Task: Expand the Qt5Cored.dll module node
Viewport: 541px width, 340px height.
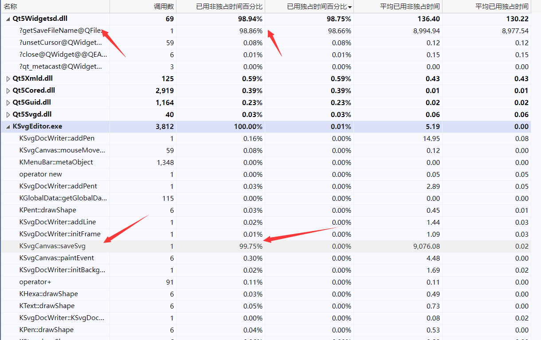Action: [8, 90]
